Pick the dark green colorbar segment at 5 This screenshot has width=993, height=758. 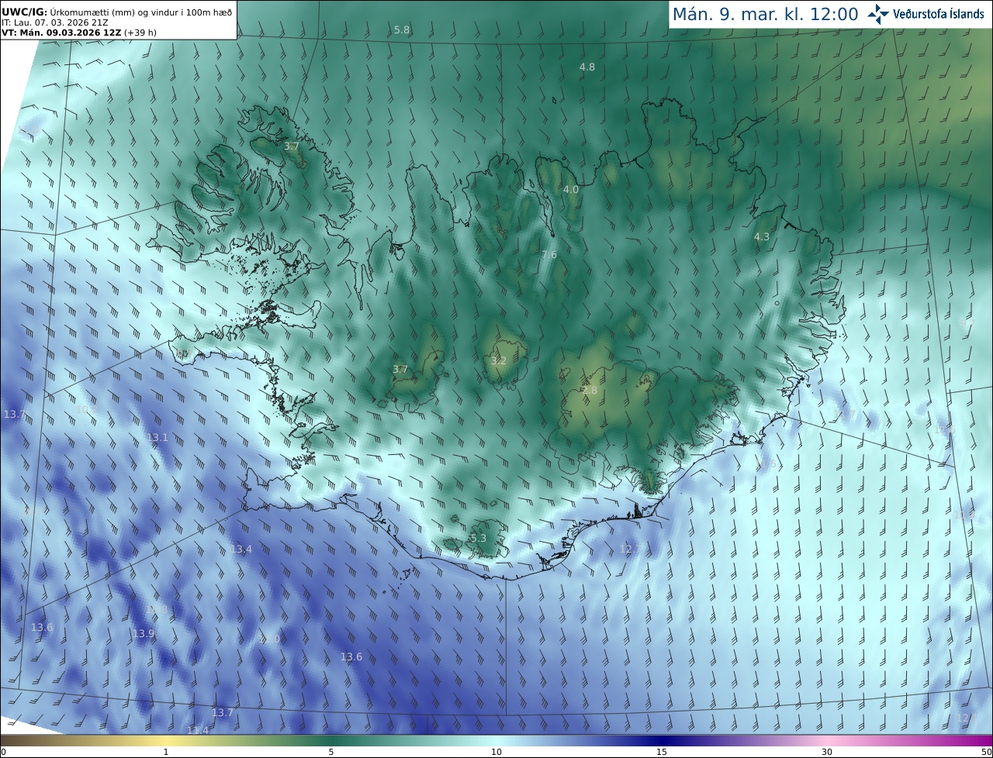click(331, 740)
